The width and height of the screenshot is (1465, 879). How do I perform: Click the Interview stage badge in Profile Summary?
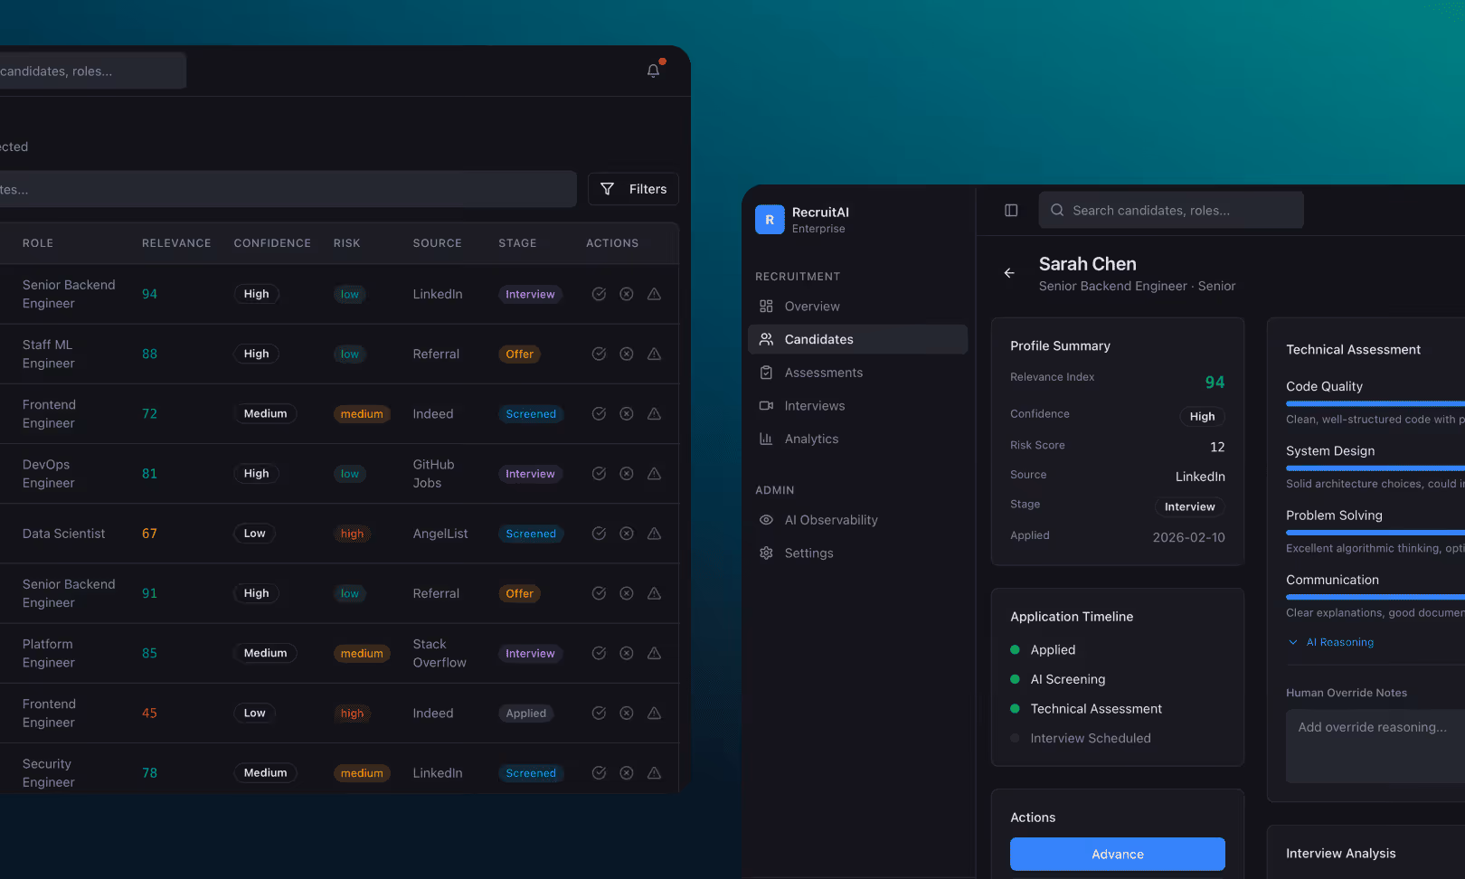click(x=1189, y=506)
